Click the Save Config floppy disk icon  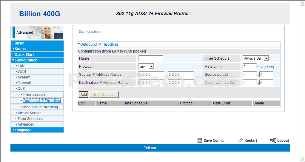[200, 141]
